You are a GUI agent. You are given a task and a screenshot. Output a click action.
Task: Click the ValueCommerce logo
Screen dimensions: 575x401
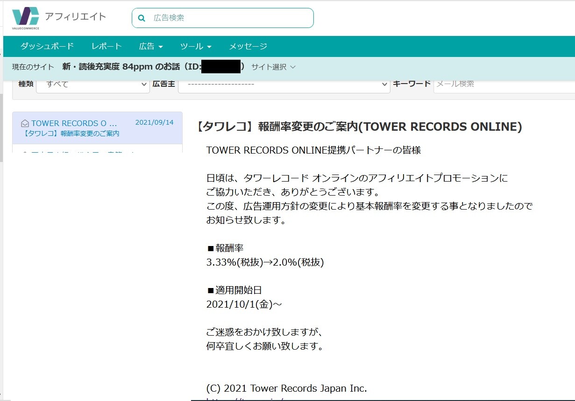pos(25,18)
